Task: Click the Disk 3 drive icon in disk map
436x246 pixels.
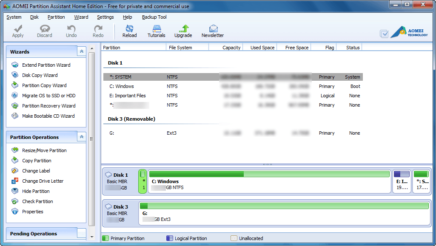Action: [108, 207]
